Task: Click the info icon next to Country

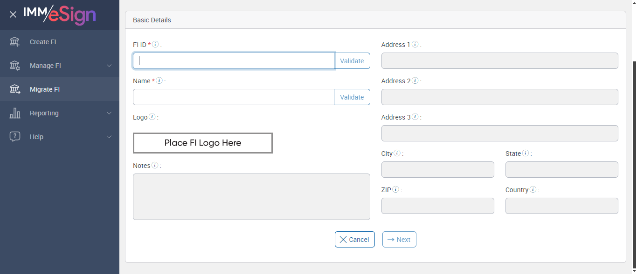Action: [x=533, y=190]
